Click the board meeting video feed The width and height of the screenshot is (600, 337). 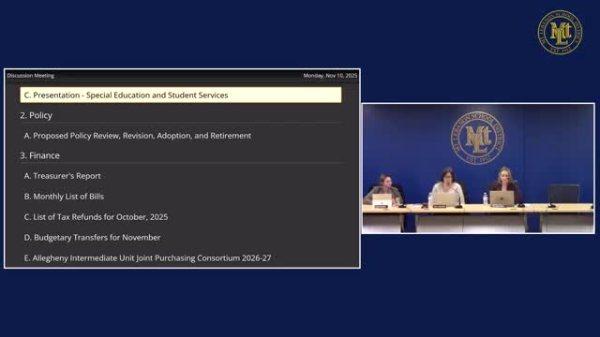click(x=478, y=168)
